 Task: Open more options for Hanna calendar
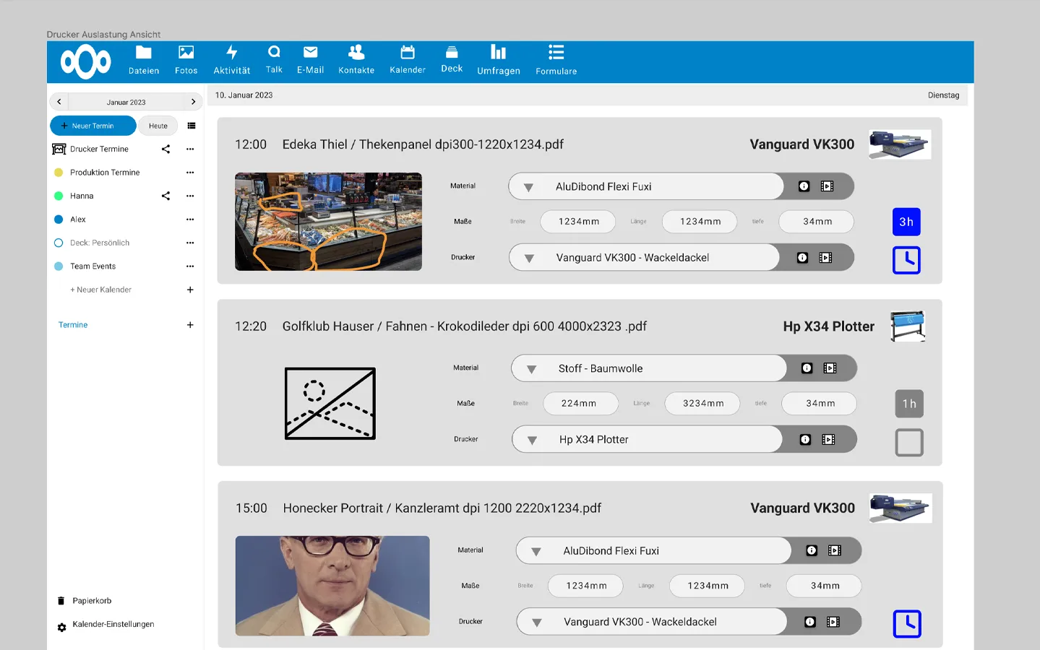point(190,196)
